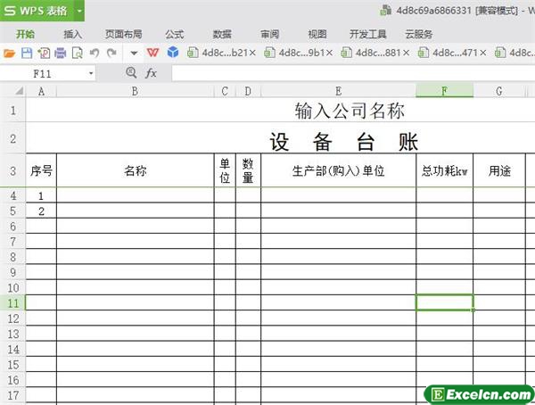Switch to document tab 4d8c...9b1
This screenshot has width=535, height=405.
[294, 53]
